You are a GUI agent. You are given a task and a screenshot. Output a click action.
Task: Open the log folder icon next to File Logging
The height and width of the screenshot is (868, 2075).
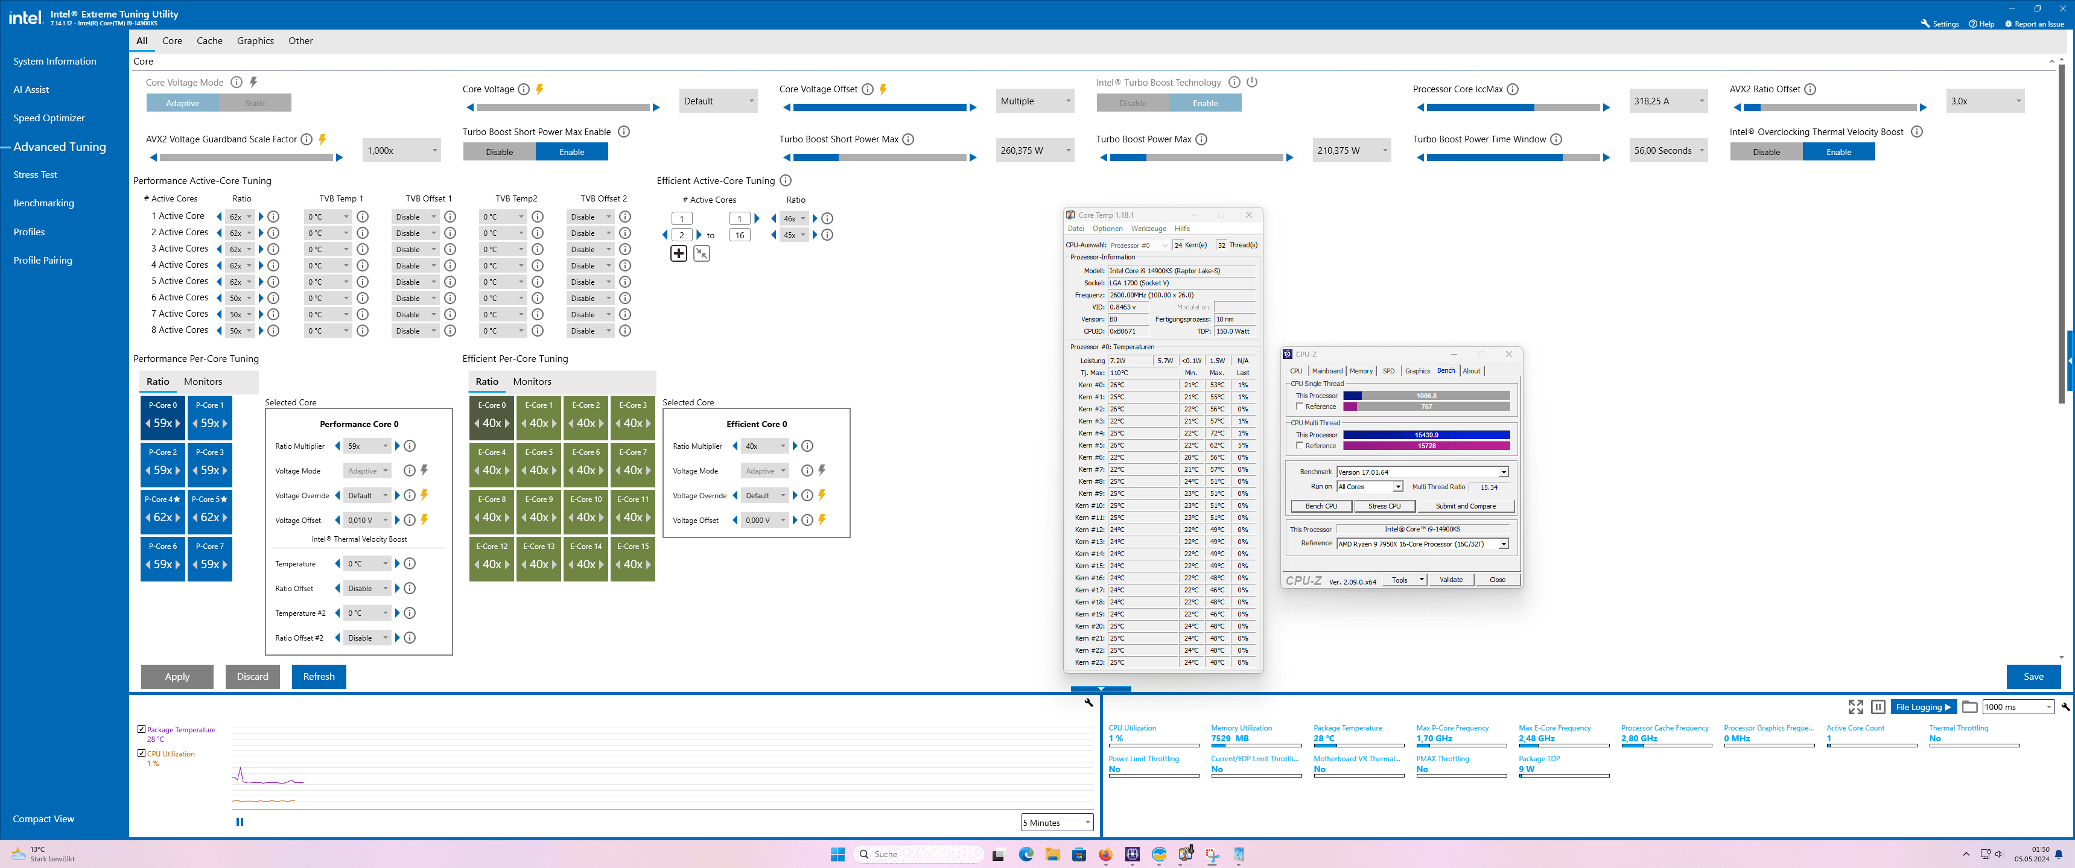1969,707
